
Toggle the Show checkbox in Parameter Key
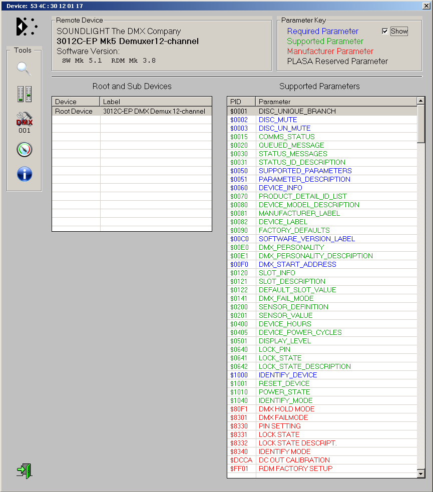point(385,31)
